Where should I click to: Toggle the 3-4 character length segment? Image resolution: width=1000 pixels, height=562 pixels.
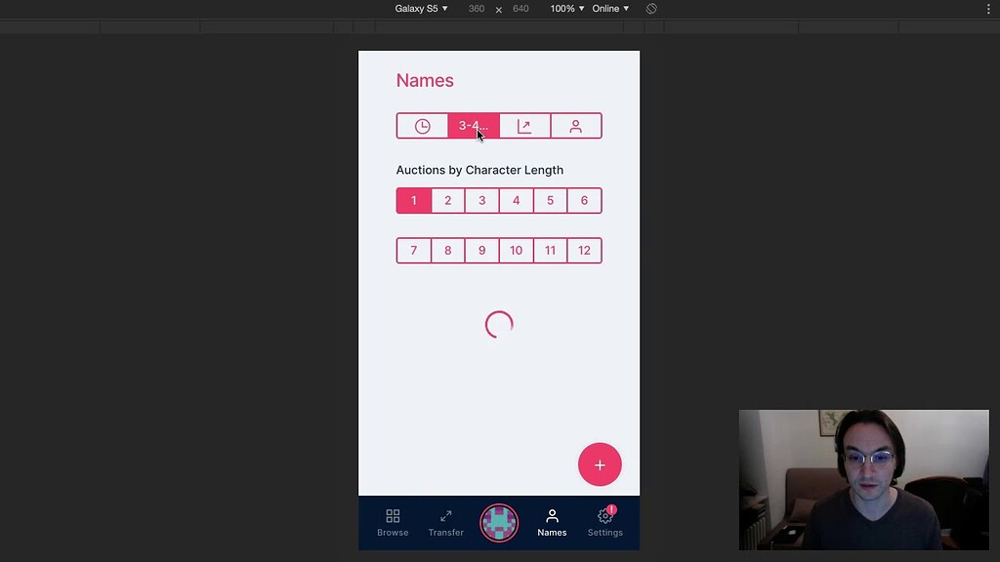pyautogui.click(x=473, y=125)
